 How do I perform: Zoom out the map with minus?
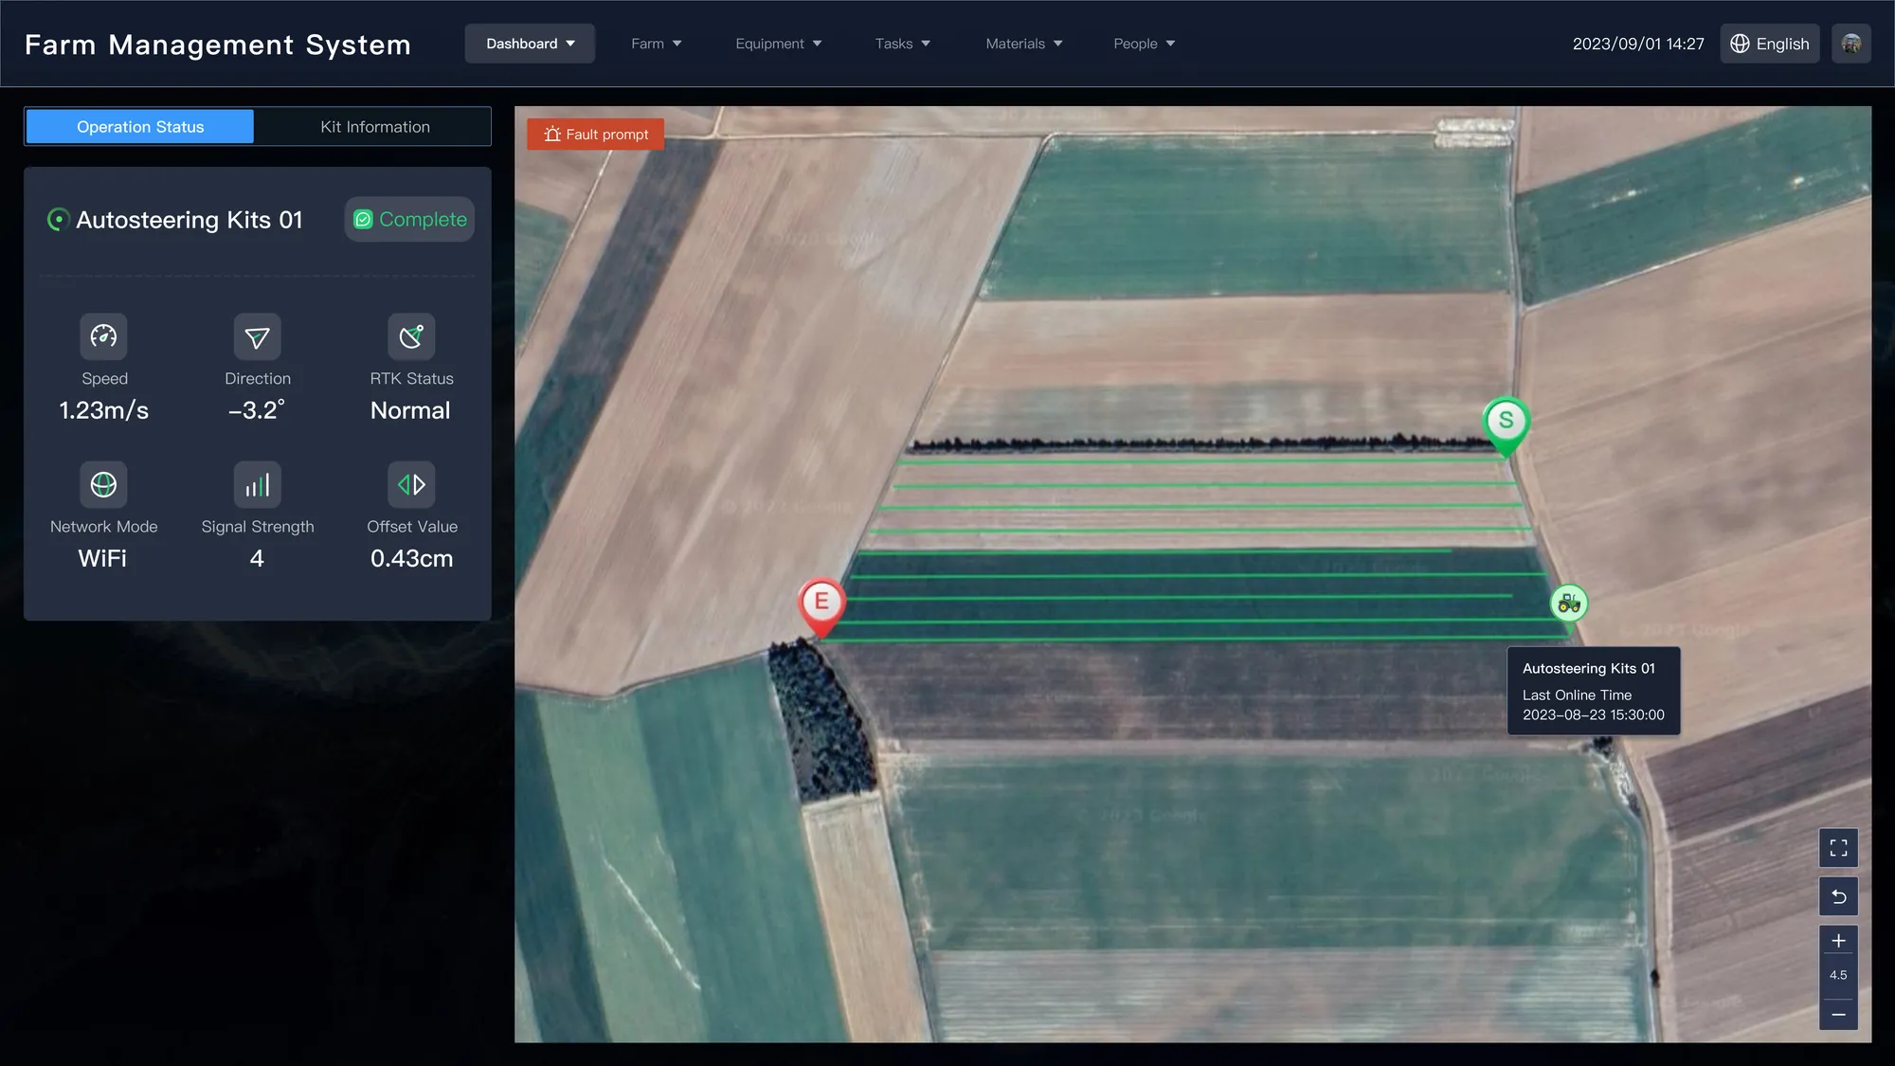point(1838,1014)
